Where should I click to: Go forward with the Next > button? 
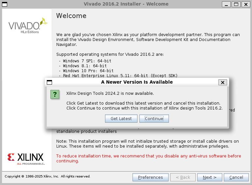tap(209, 177)
